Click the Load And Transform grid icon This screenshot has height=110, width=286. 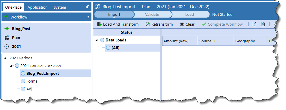100,24
